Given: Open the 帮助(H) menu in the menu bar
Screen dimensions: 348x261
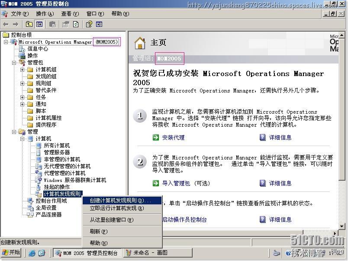Looking at the screenshot, I should tap(120, 14).
